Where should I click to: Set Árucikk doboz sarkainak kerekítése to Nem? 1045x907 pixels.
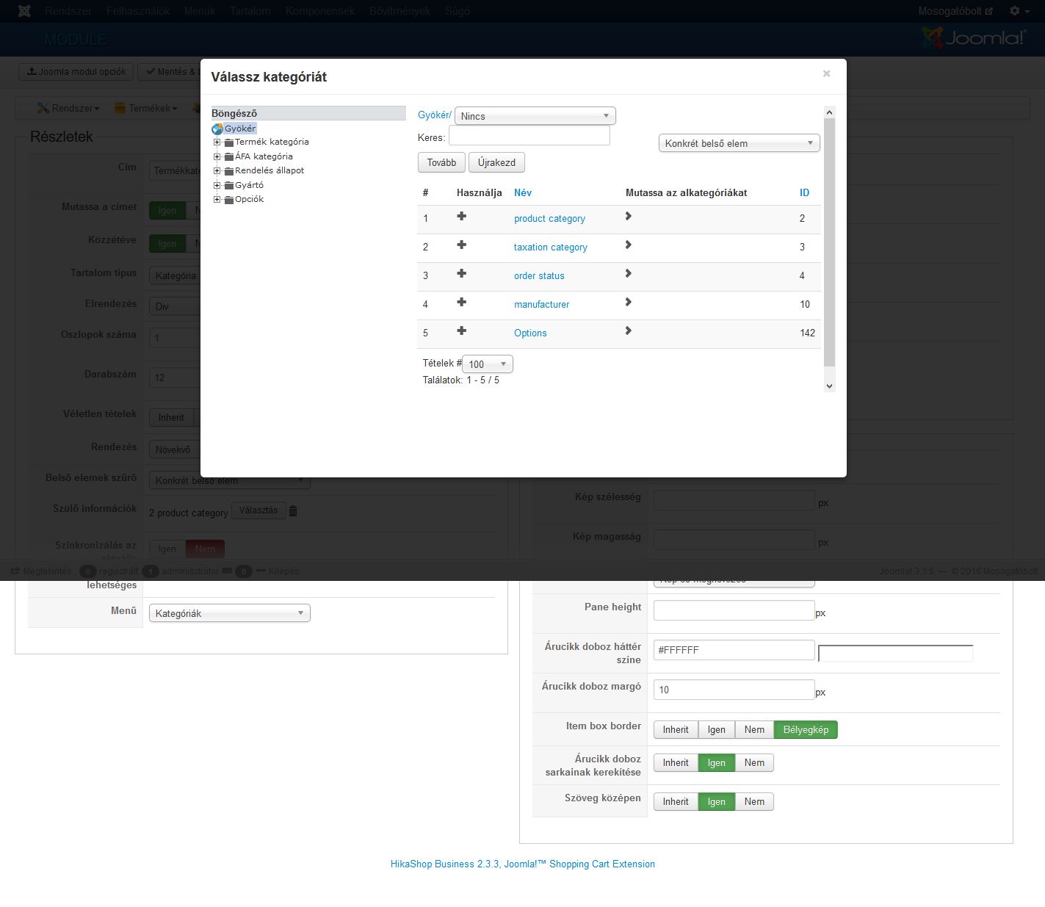(x=754, y=762)
